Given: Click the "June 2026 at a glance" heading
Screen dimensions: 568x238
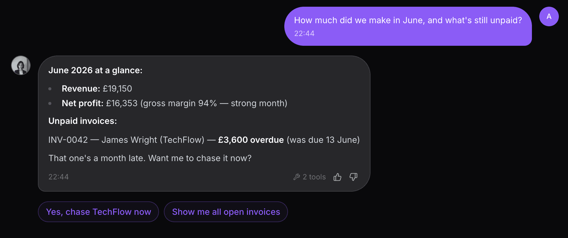Looking at the screenshot, I should (95, 70).
